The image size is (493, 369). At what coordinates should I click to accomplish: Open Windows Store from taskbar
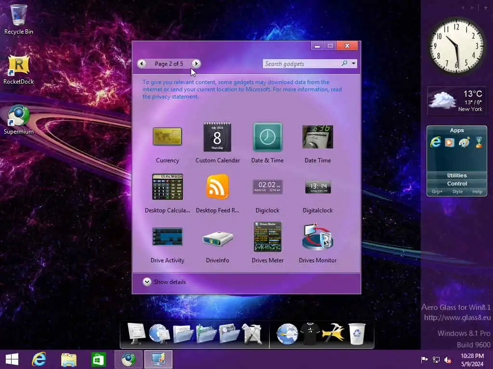pyautogui.click(x=98, y=359)
